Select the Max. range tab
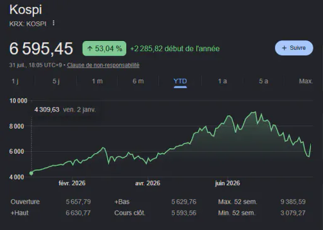The height and width of the screenshot is (230, 323). point(306,81)
